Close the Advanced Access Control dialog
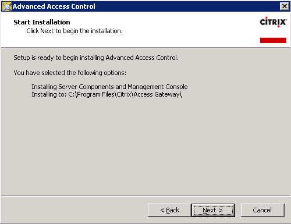Image resolution: width=291 pixels, height=224 pixels. (x=285, y=6)
